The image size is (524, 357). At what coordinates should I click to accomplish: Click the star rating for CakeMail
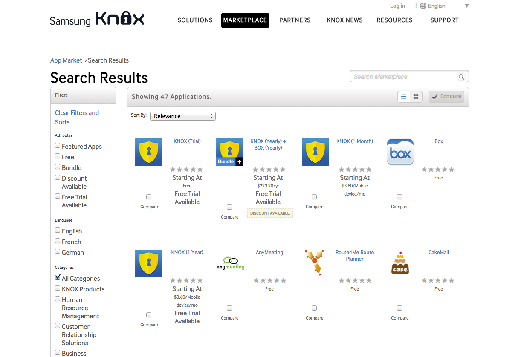pos(438,281)
